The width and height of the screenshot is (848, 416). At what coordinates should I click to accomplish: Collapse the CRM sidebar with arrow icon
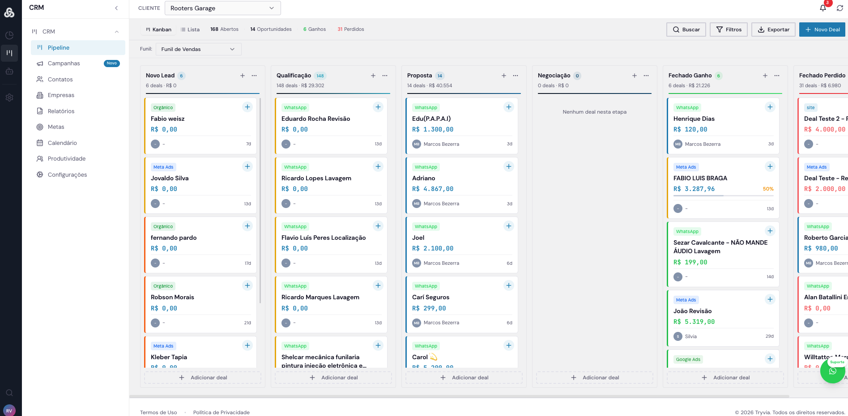click(116, 8)
